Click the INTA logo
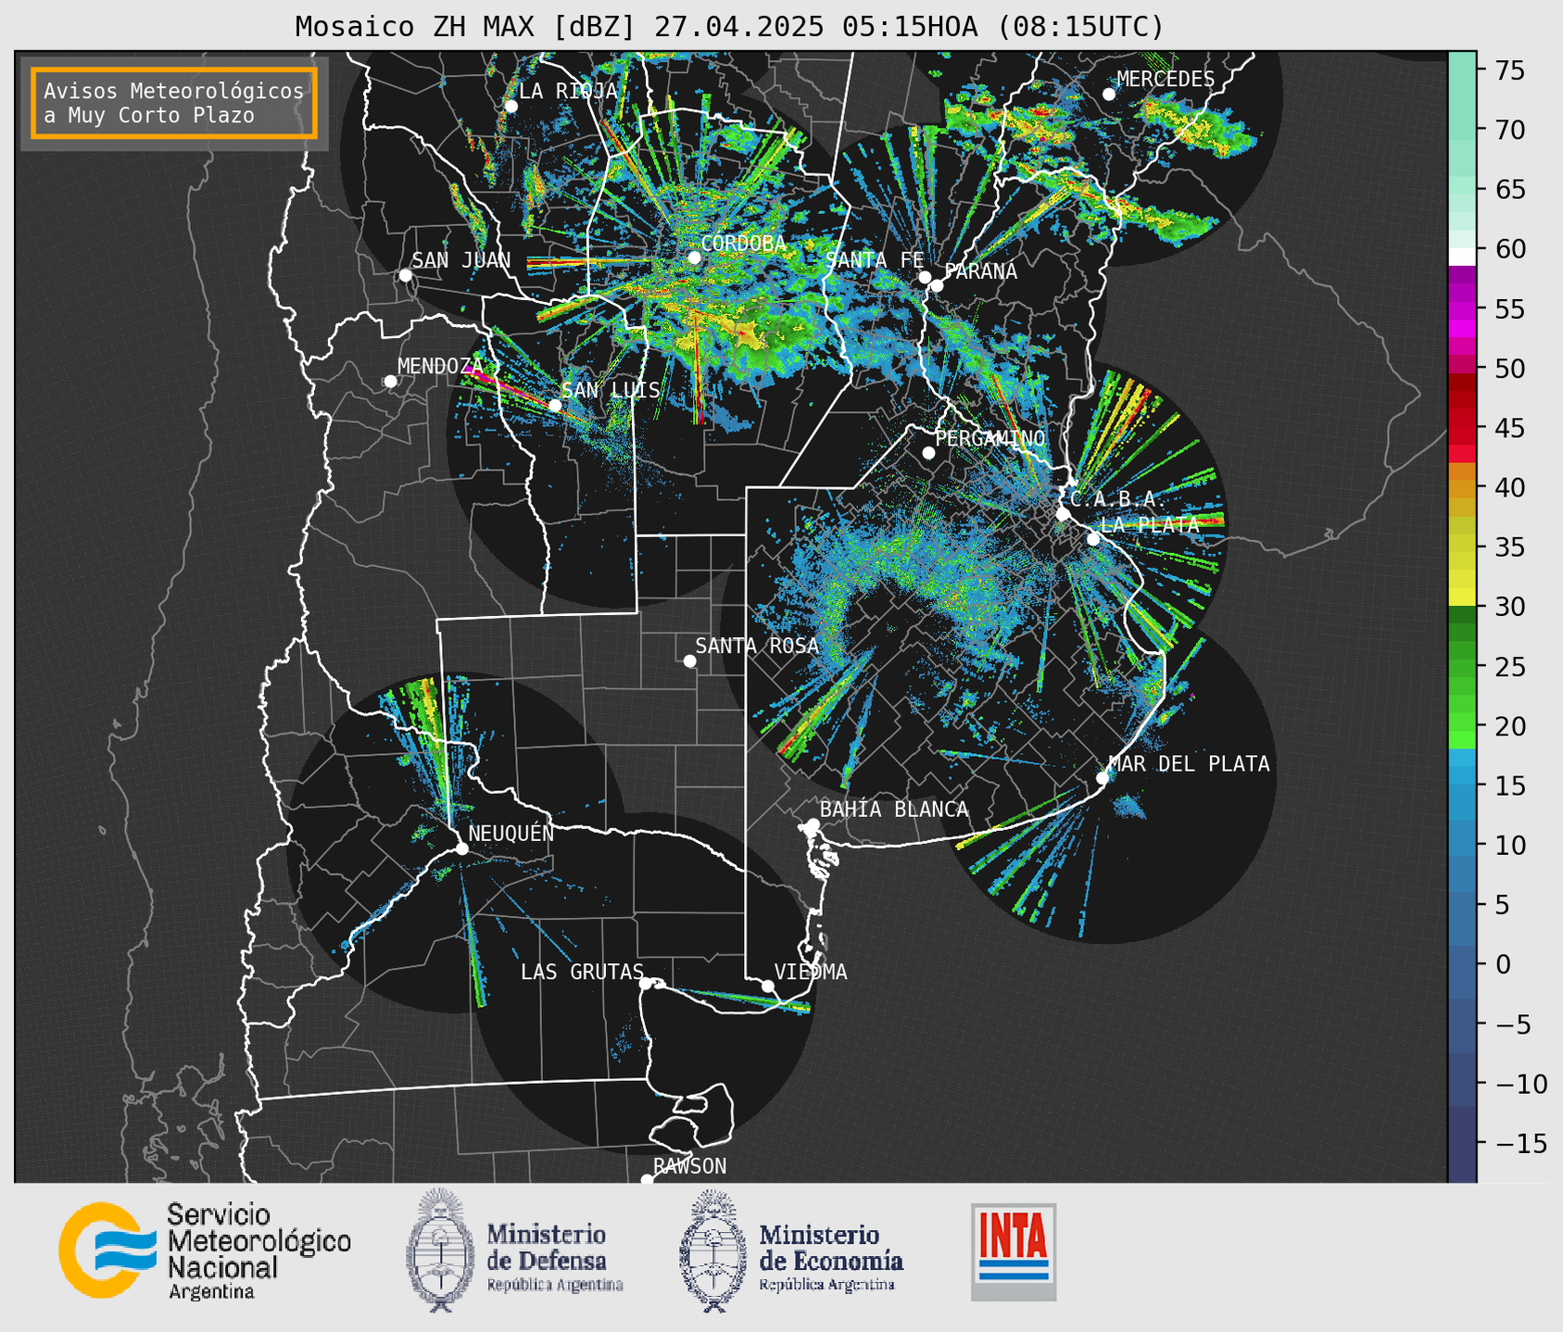 coord(1014,1251)
